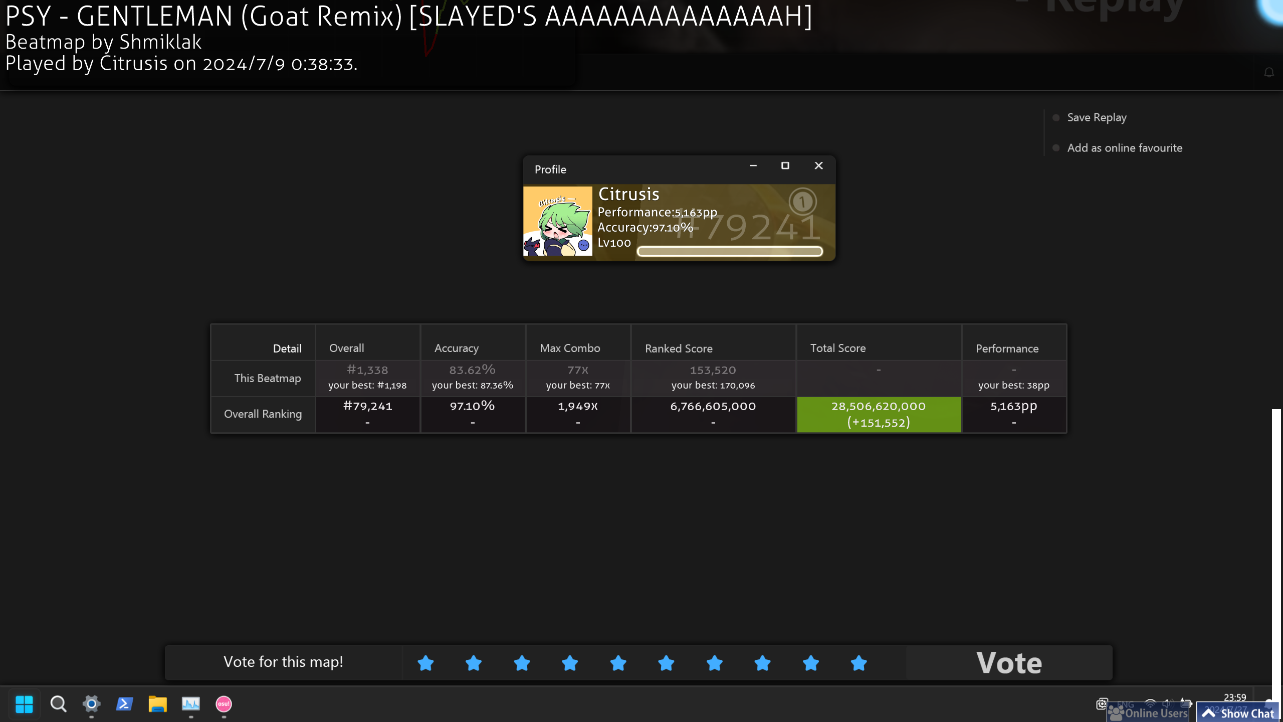The width and height of the screenshot is (1283, 722).
Task: Select Add as online favourite
Action: coord(1124,148)
